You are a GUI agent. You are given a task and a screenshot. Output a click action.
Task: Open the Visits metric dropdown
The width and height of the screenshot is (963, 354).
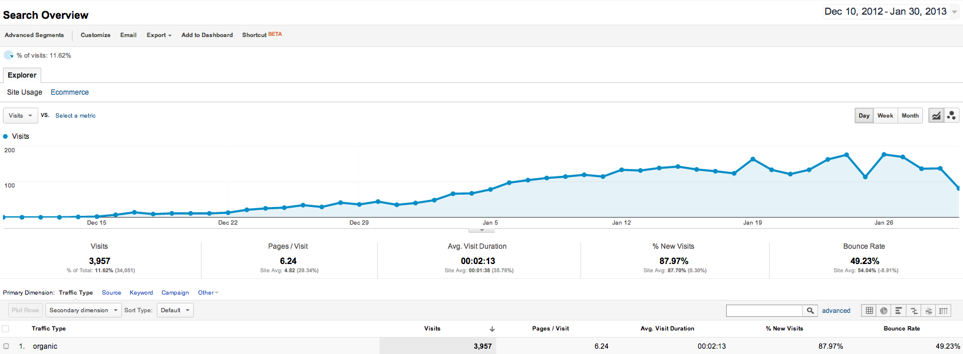21,116
